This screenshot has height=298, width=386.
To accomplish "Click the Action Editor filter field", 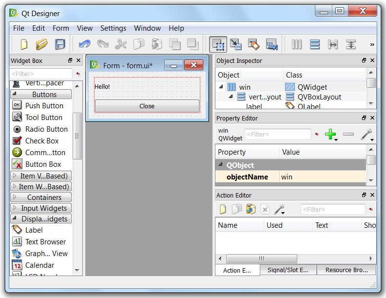I will tap(333, 209).
